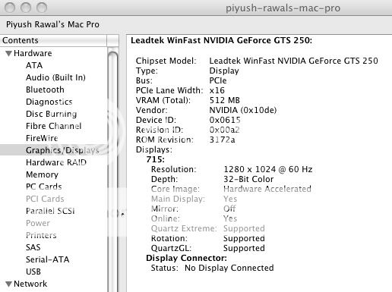Viewport: 392px width, 292px height.
Task: Open the Diagnostics item
Action: coord(49,102)
